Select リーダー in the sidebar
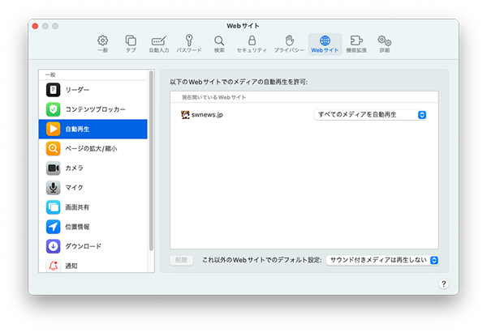 93,90
